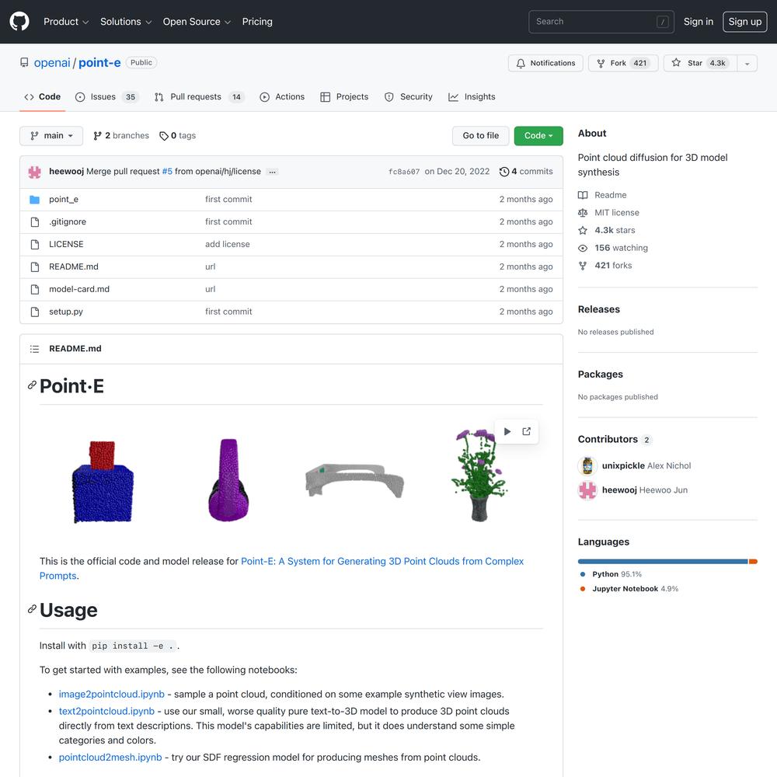The width and height of the screenshot is (777, 777).
Task: Open the pointcloud2mesh.ipynb notebook link
Action: [x=110, y=757]
